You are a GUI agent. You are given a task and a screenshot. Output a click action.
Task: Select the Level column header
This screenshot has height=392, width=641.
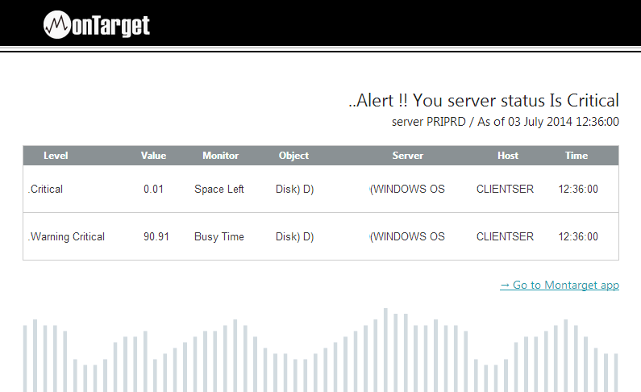pos(56,156)
